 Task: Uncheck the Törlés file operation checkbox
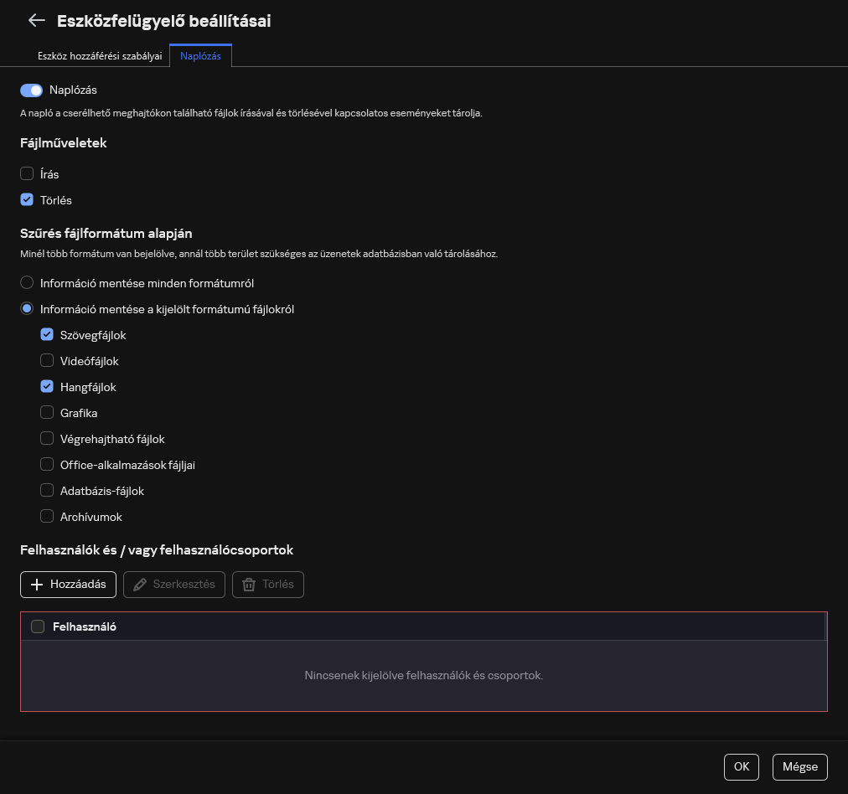pos(27,200)
